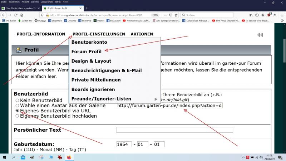
Task: Reset zoom via the 200% badge
Action: pyautogui.click(x=155, y=15)
